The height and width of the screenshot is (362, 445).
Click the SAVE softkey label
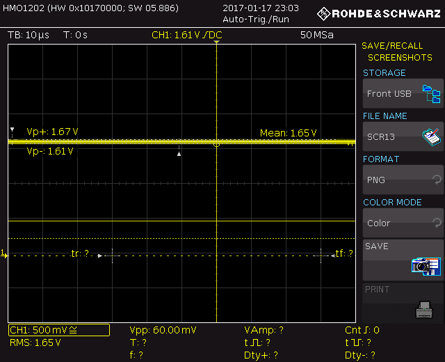[x=377, y=246]
